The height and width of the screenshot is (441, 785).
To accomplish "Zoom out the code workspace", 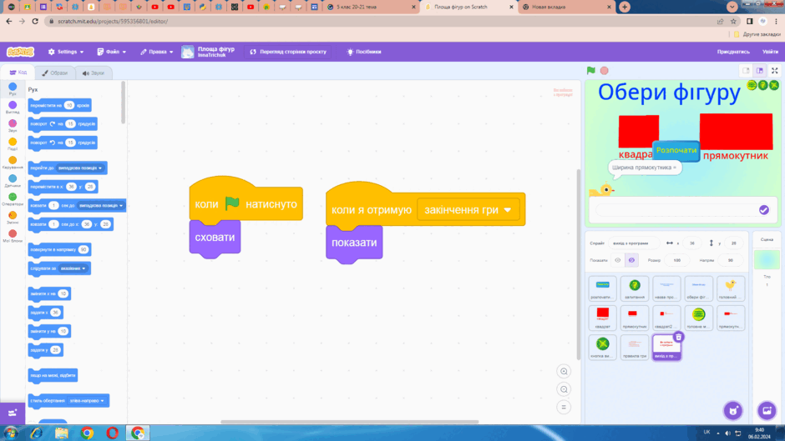I will tap(564, 389).
